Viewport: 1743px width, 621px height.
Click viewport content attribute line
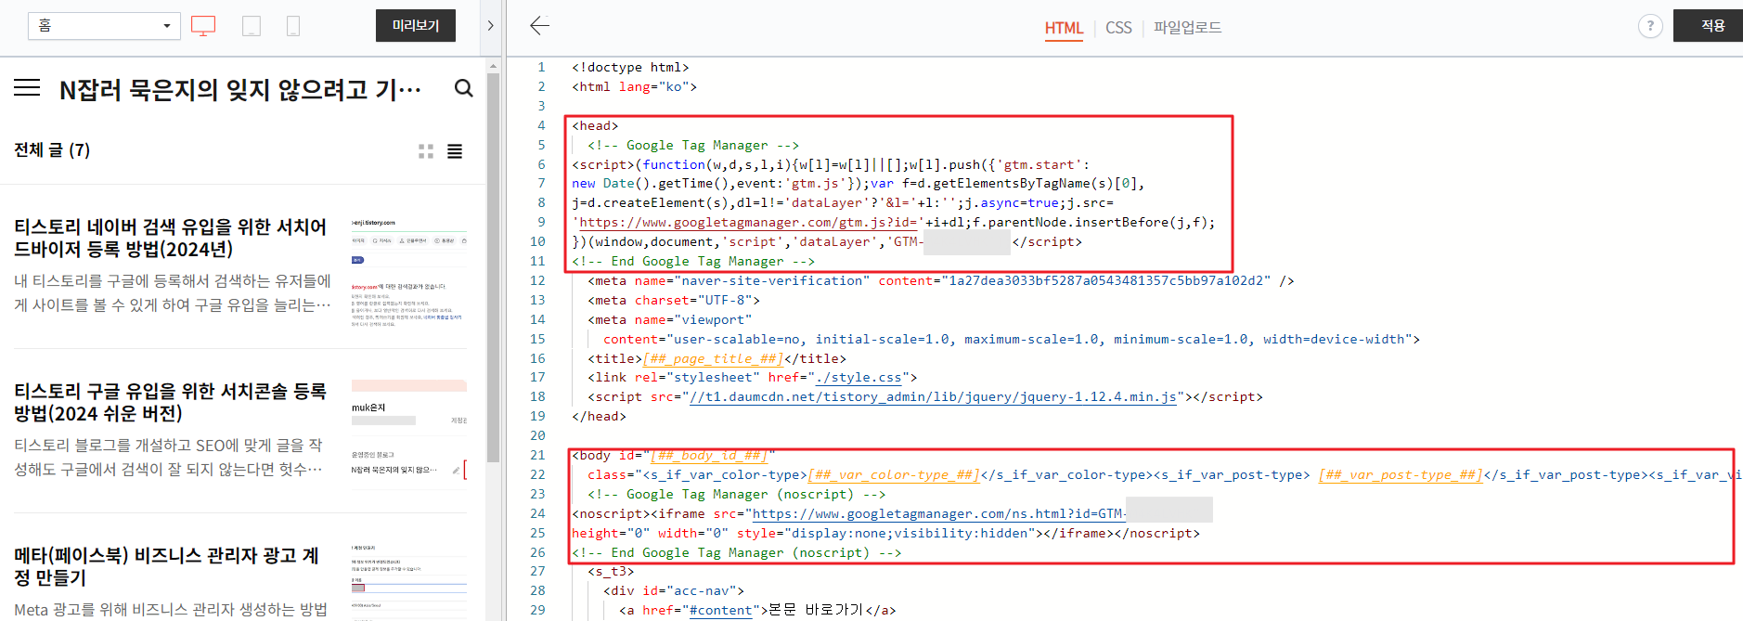coord(1012,339)
